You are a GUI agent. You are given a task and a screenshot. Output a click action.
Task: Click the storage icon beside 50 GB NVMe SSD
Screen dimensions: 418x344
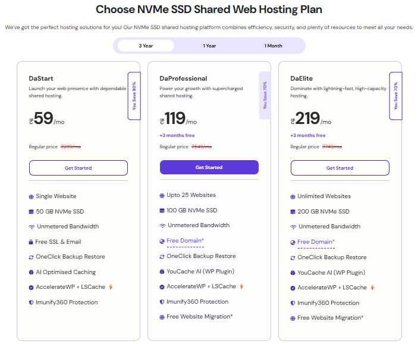point(31,212)
